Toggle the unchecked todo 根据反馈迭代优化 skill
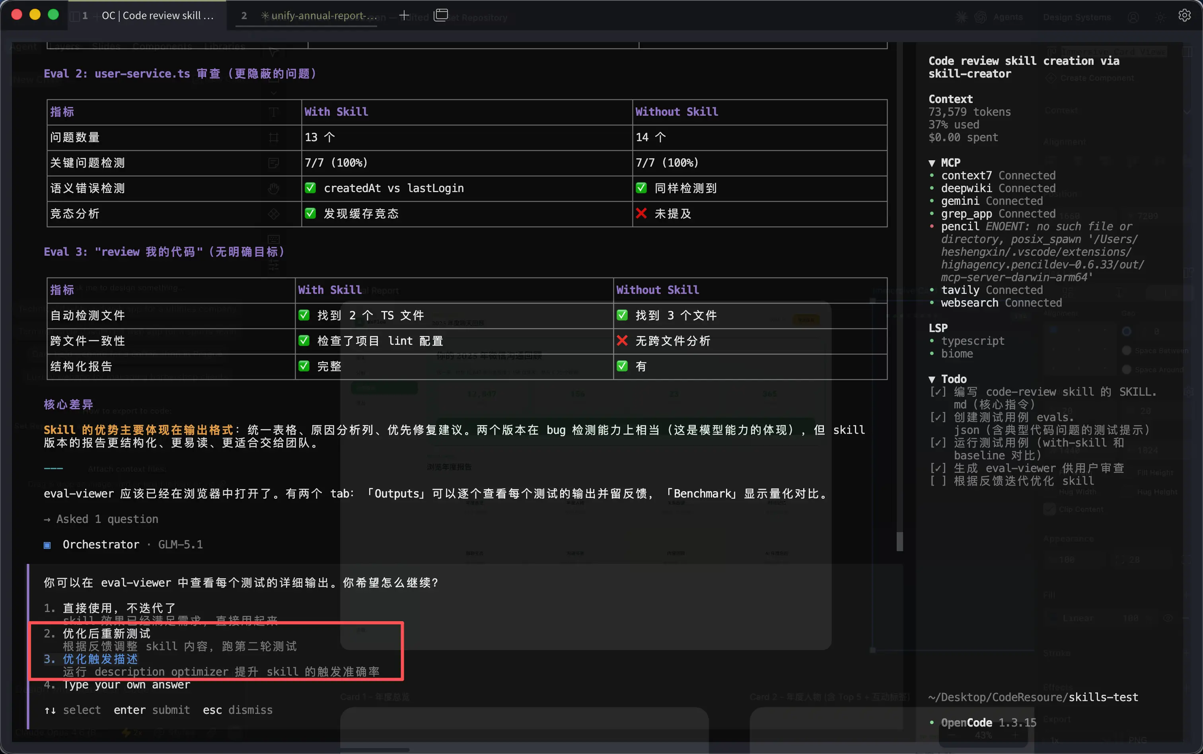1203x754 pixels. pyautogui.click(x=938, y=481)
